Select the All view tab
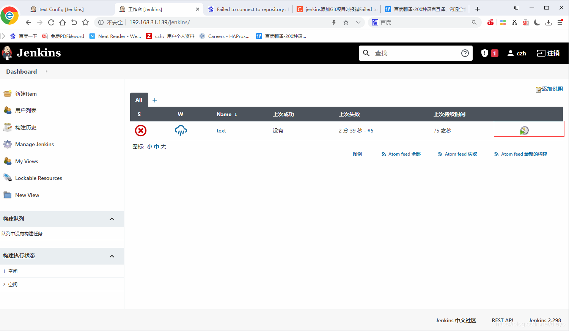 pos(139,100)
